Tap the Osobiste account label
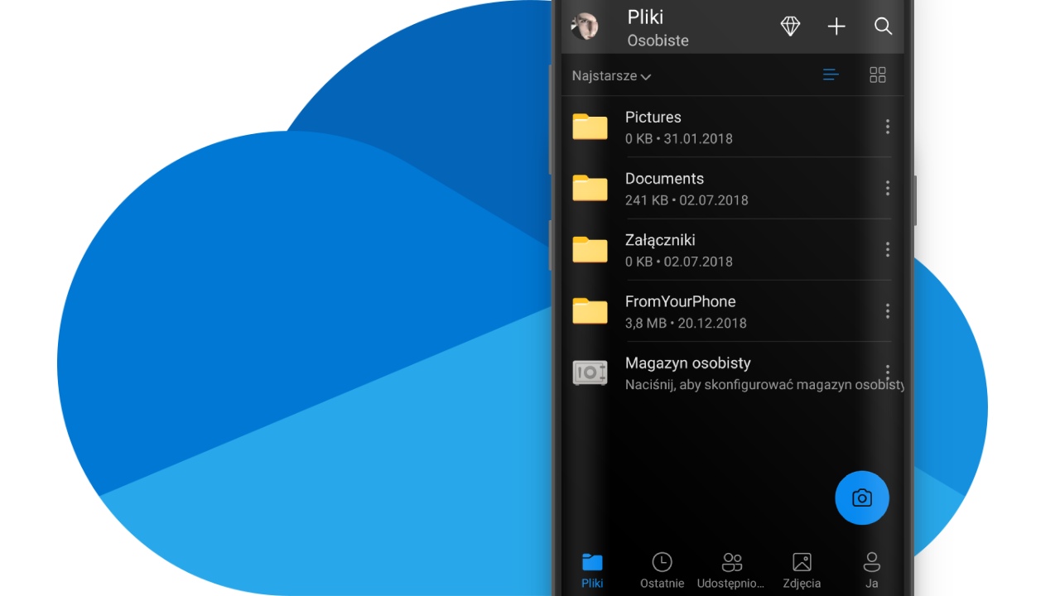Image resolution: width=1060 pixels, height=596 pixels. pyautogui.click(x=658, y=40)
